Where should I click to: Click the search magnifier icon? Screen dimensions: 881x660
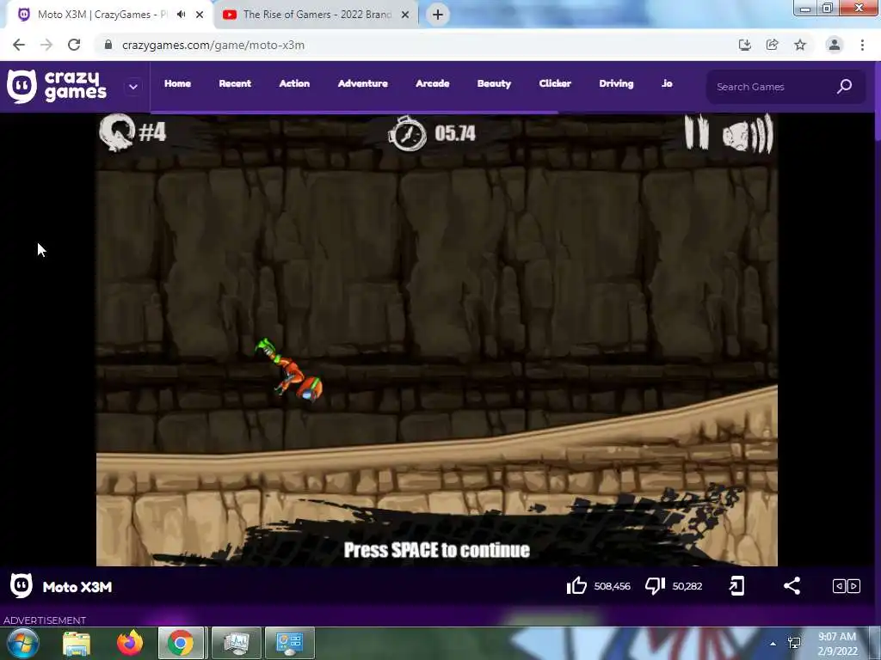click(x=845, y=87)
